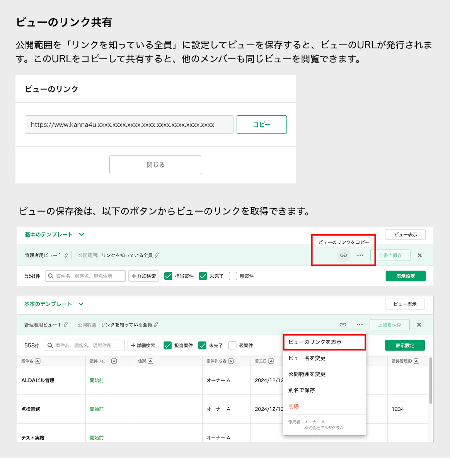The height and width of the screenshot is (458, 450).
Task: Click the sort icon next to 案件名 column
Action: (x=37, y=361)
